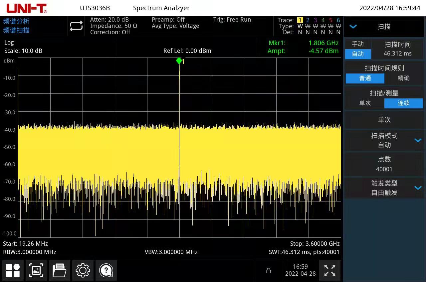Select 连续 continuous sweep button

(403, 103)
